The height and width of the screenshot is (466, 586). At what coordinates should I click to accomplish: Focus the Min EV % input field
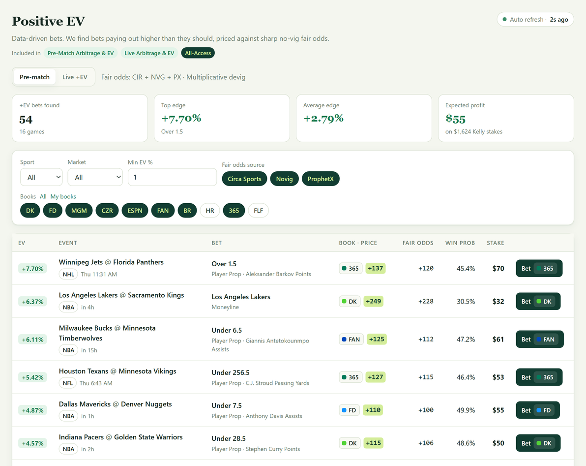point(172,177)
